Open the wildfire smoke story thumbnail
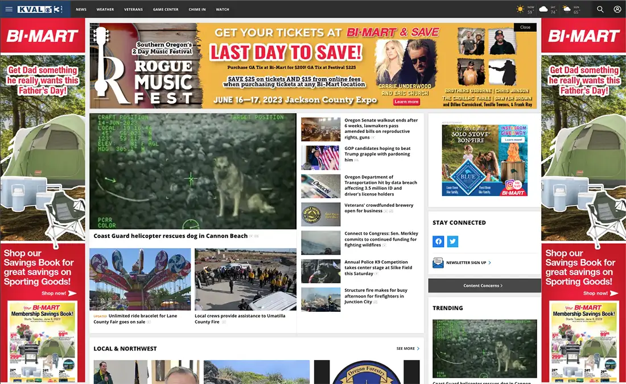This screenshot has width=626, height=384. point(320,243)
